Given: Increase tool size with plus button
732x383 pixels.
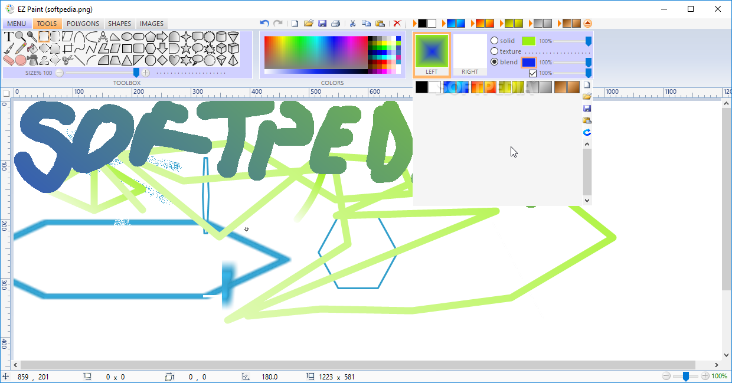Looking at the screenshot, I should 146,73.
